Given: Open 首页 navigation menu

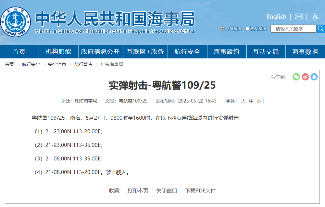Looking at the screenshot, I should [x=19, y=51].
